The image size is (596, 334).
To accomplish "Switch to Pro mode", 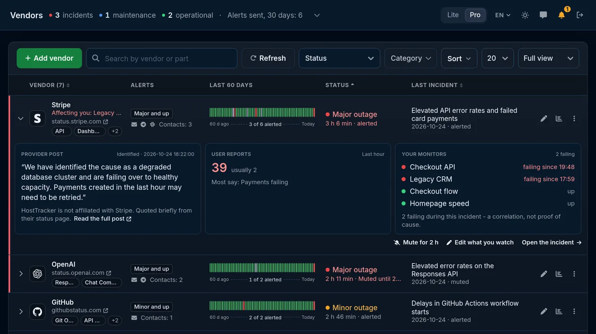I will 475,15.
